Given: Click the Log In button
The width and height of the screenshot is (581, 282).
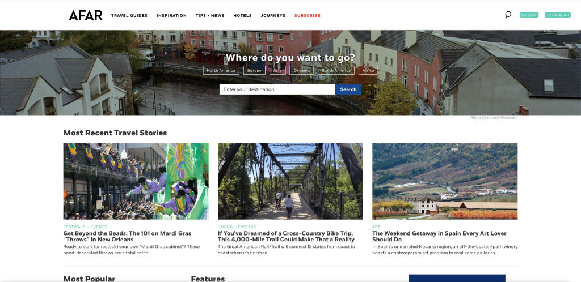Looking at the screenshot, I should click(529, 15).
